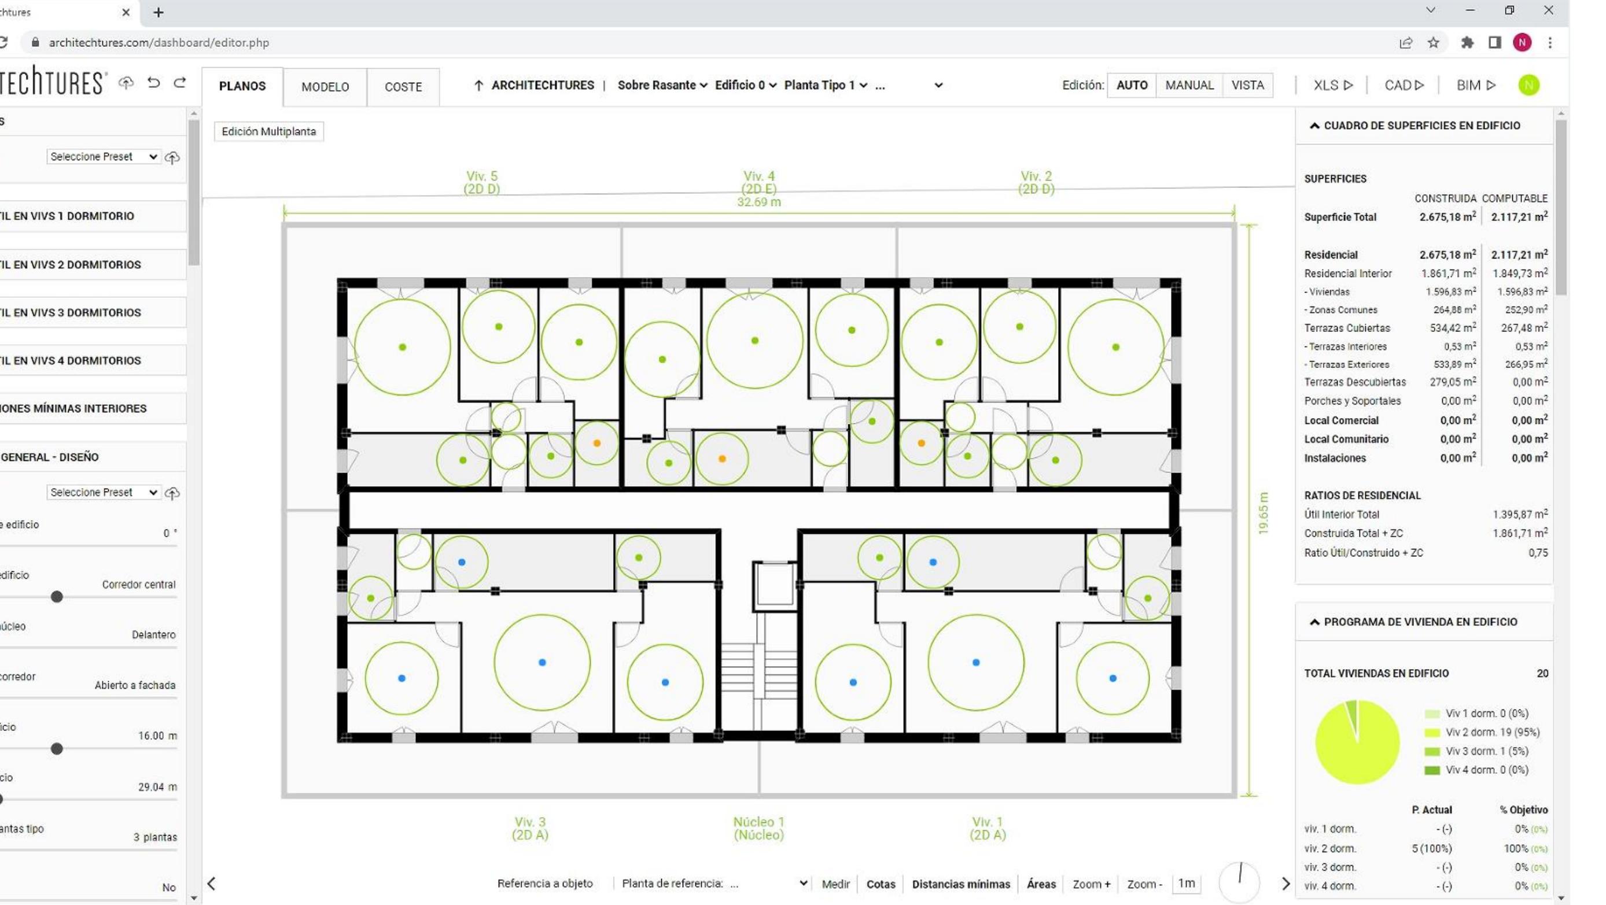
Task: Click the cloud upload icon beside the logo
Action: tap(126, 83)
